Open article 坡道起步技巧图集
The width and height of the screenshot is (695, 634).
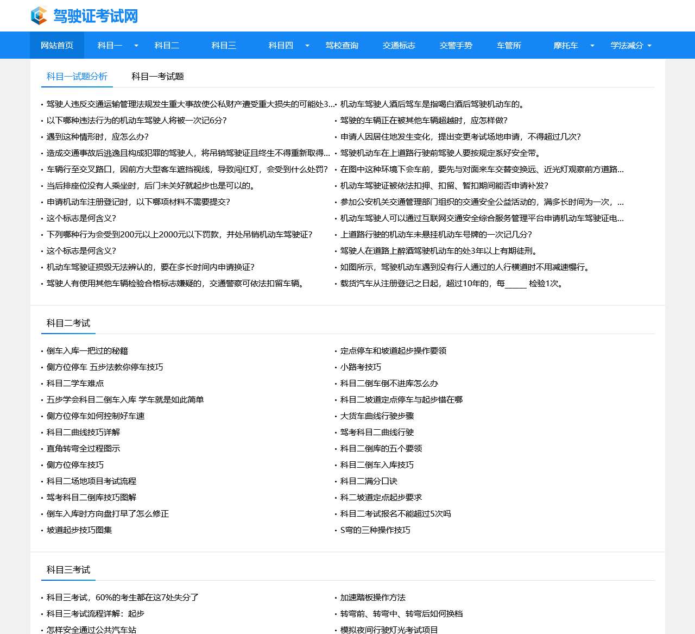(x=79, y=530)
